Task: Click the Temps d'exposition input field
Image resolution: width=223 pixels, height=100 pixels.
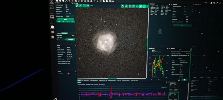Action: pyautogui.click(x=189, y=6)
